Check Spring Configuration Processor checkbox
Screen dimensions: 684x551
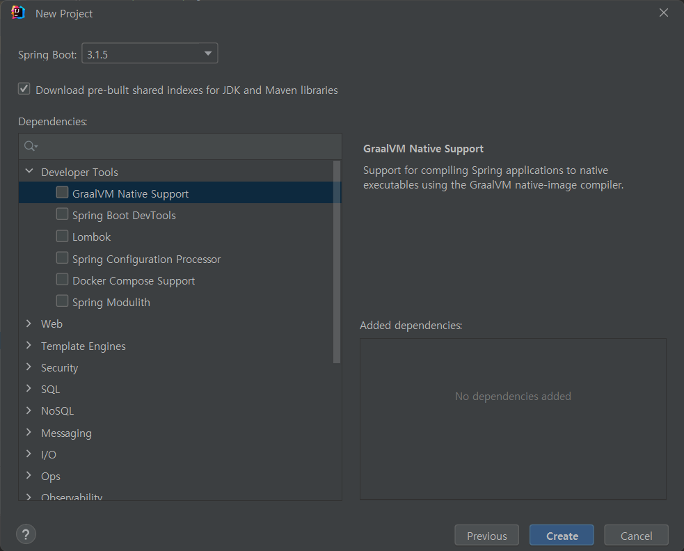coord(62,258)
